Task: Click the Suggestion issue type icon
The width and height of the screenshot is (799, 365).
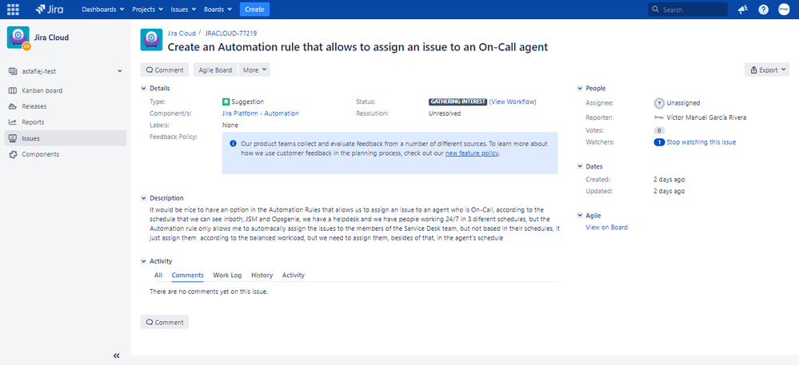Action: point(226,101)
